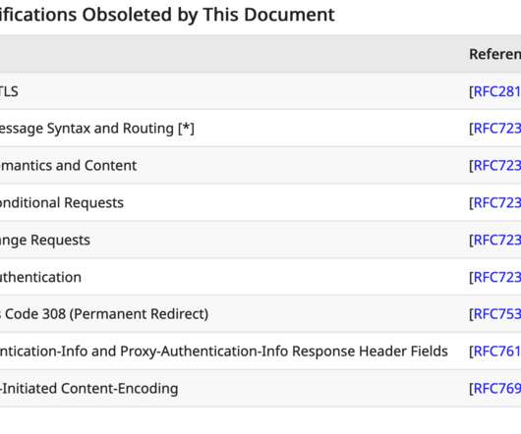Click the 'Semantics and Content' title cell
The width and height of the screenshot is (521, 434).
(x=68, y=166)
